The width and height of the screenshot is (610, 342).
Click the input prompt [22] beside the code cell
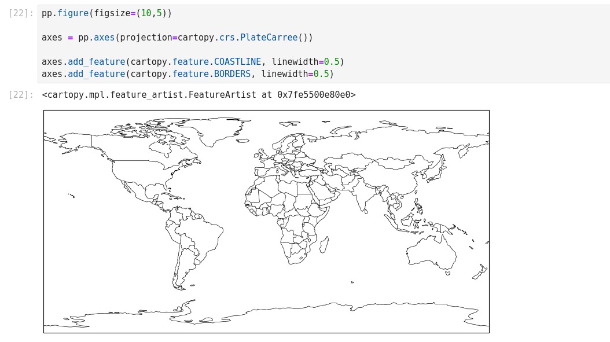[21, 13]
